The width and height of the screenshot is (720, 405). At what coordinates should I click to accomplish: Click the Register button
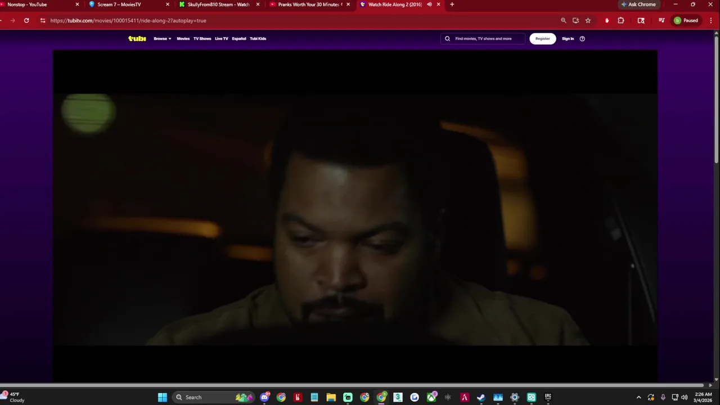click(x=542, y=39)
